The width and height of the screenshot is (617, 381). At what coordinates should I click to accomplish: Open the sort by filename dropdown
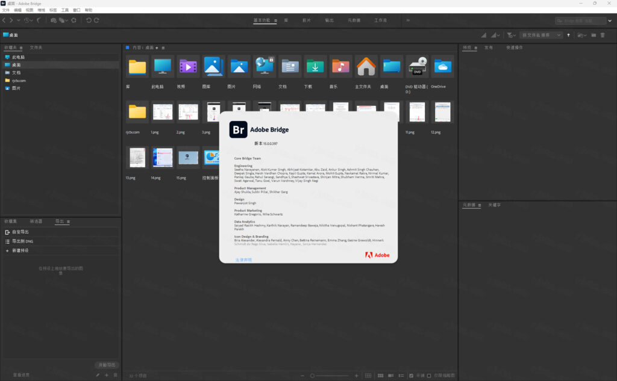[541, 36]
